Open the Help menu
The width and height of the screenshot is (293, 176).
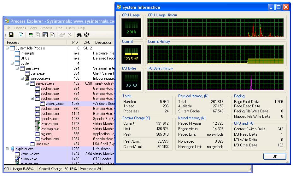[81, 28]
